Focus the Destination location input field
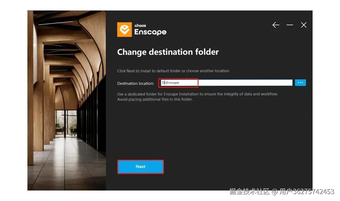Image resolution: width=340 pixels, height=201 pixels. click(x=226, y=82)
